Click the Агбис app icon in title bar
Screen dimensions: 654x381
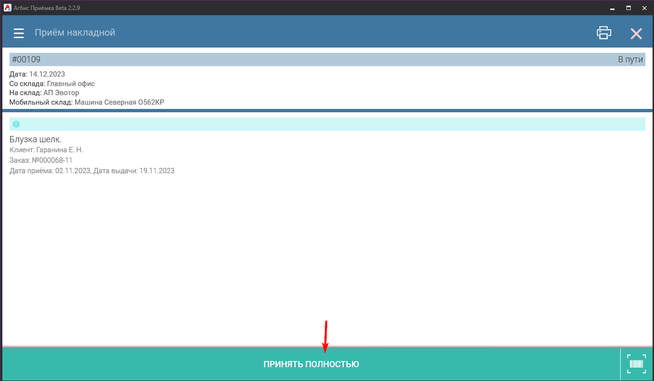pos(8,8)
